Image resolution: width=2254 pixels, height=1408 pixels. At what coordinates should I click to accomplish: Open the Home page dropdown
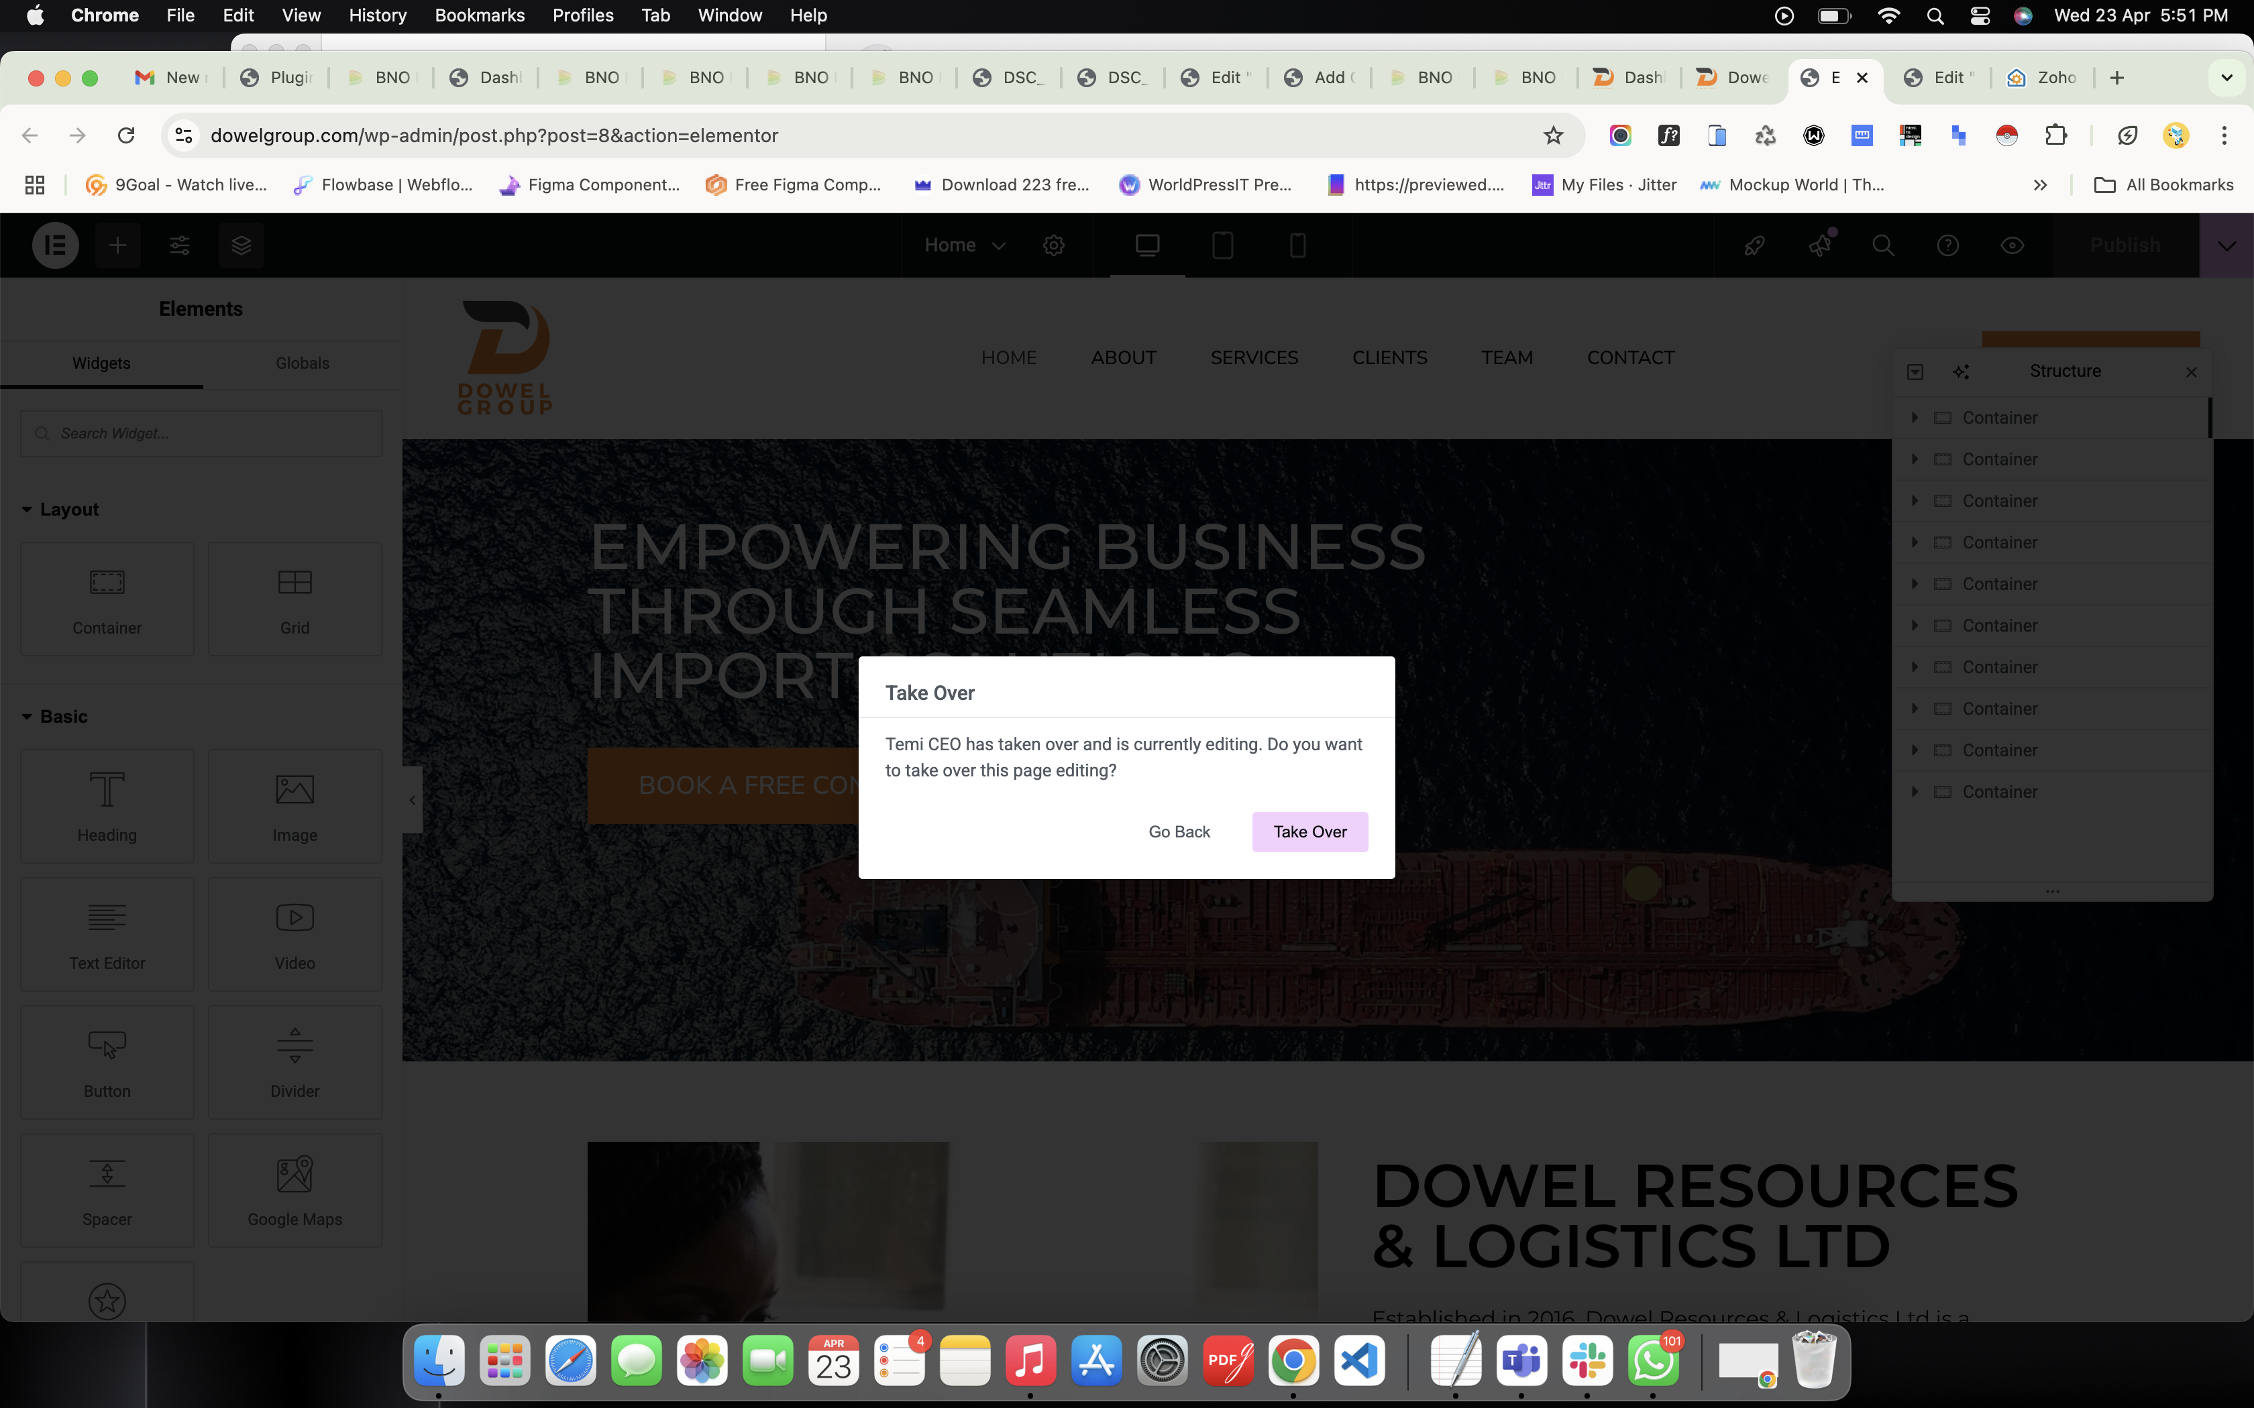964,245
